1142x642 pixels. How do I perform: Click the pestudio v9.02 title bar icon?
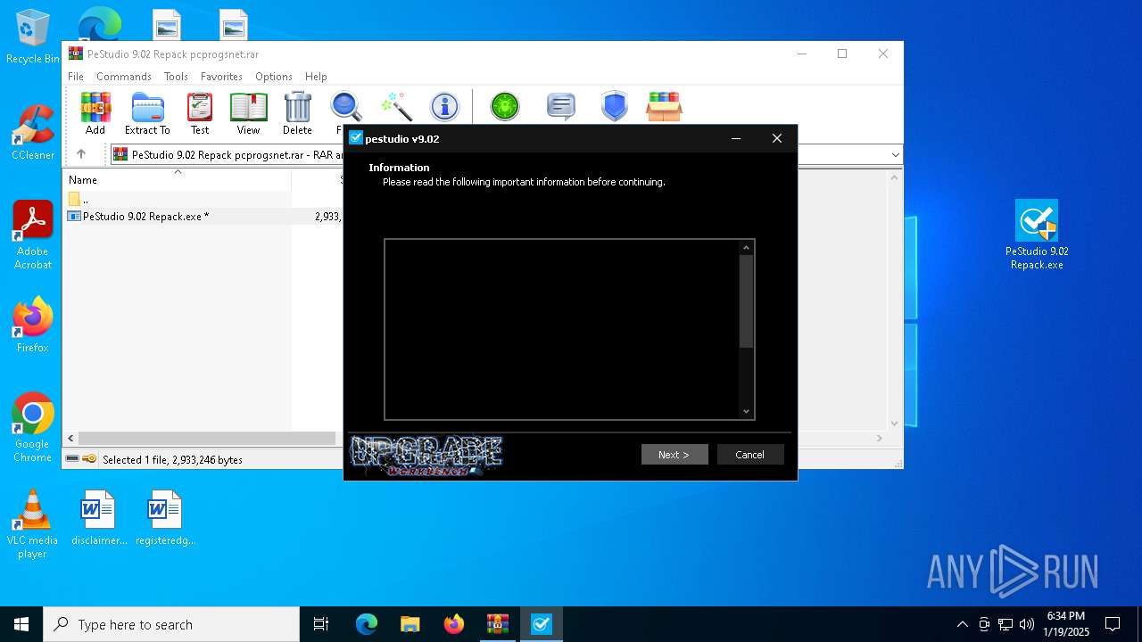pyautogui.click(x=356, y=138)
